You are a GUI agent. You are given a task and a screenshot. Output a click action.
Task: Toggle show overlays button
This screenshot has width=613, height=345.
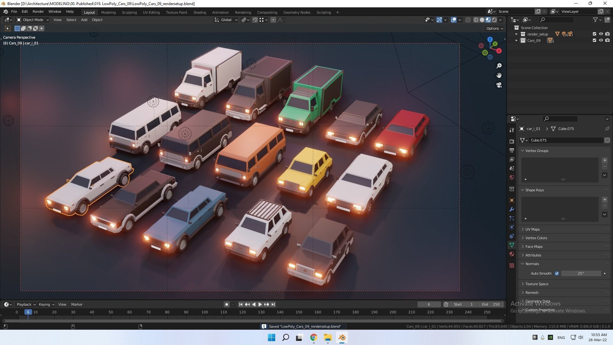[x=454, y=20]
